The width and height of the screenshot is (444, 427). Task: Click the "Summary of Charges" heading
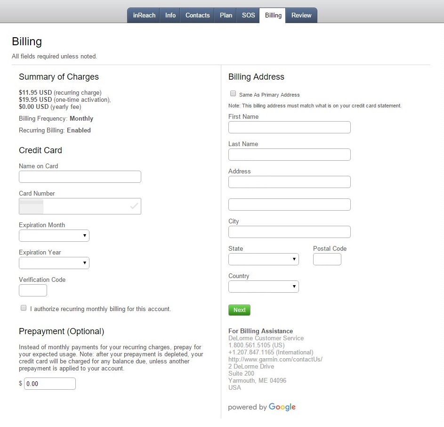click(x=58, y=77)
